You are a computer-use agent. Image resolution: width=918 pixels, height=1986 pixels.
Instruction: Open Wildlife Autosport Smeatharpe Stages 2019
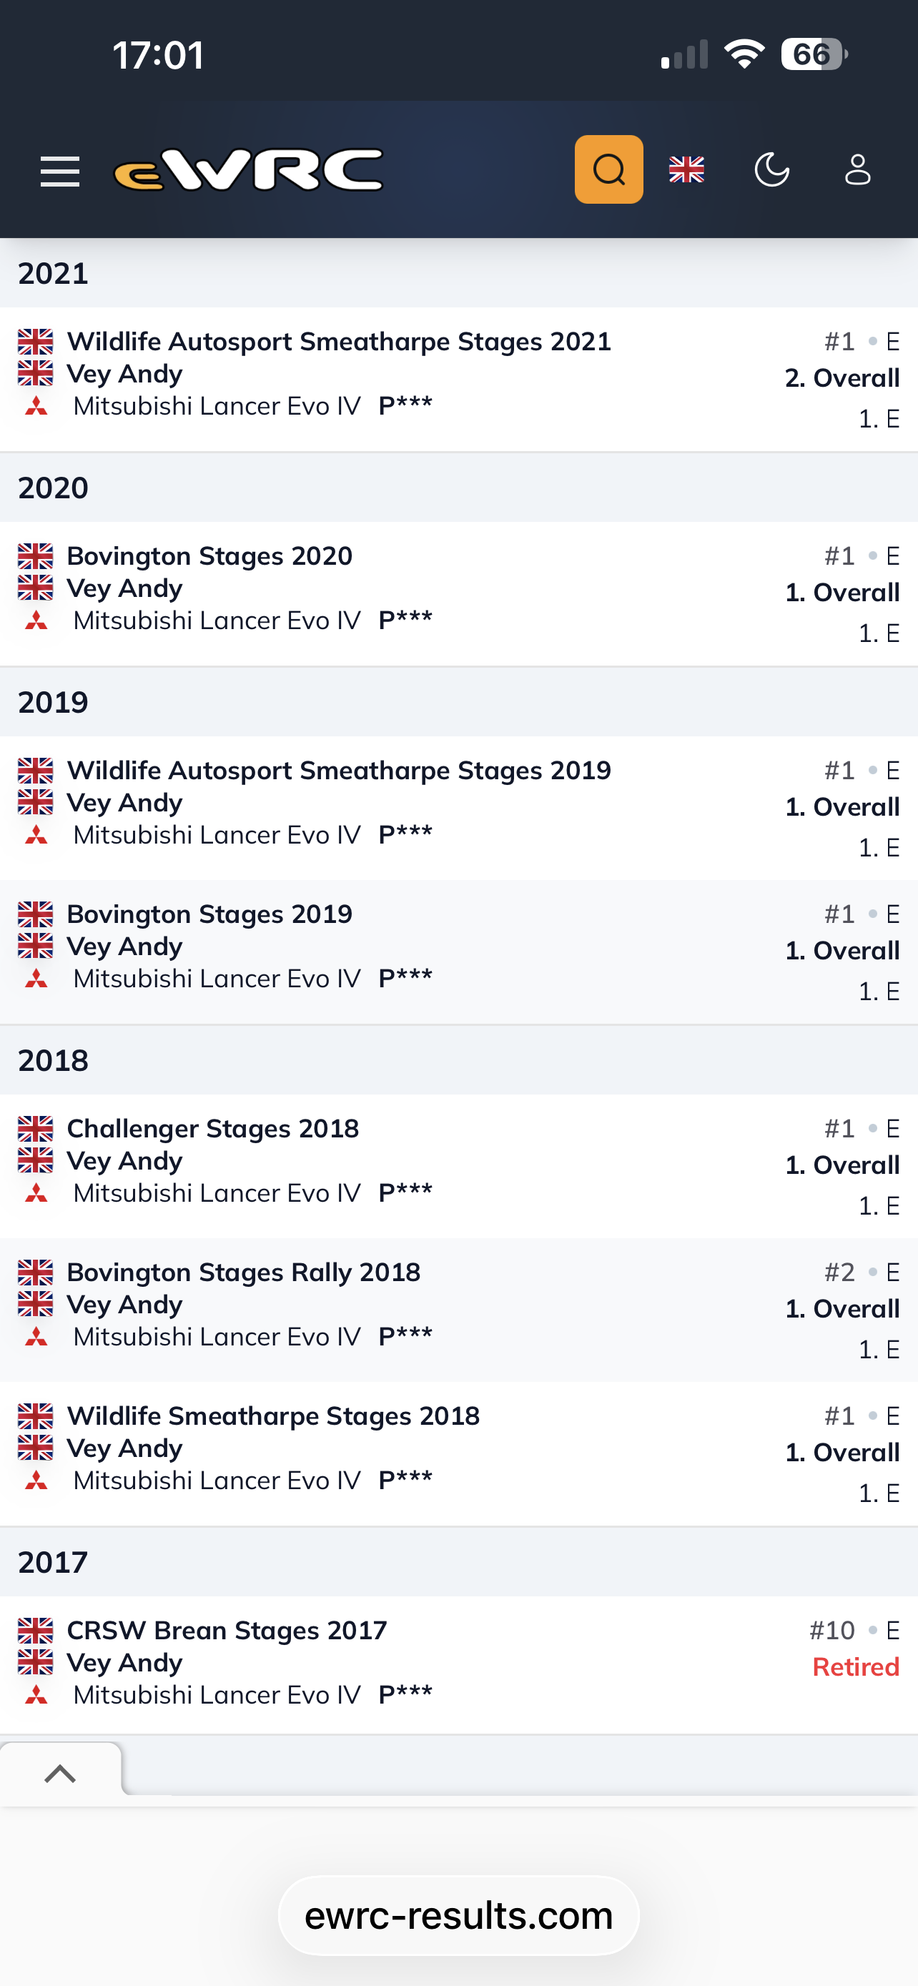[338, 770]
